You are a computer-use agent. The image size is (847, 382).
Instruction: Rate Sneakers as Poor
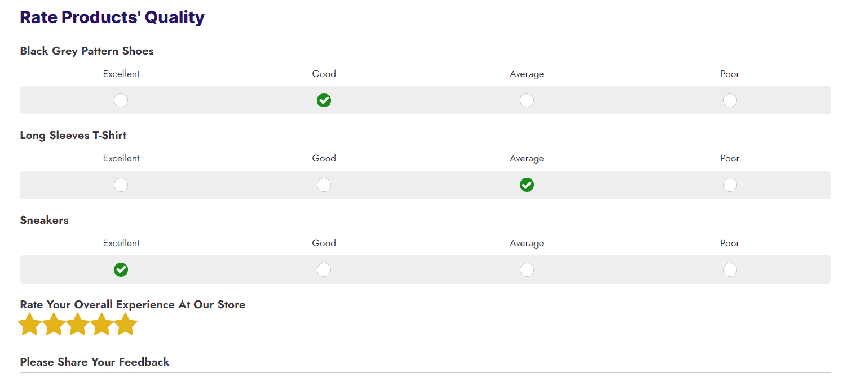730,269
